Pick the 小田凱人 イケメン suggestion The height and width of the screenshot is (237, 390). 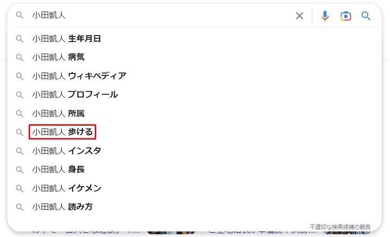[67, 188]
